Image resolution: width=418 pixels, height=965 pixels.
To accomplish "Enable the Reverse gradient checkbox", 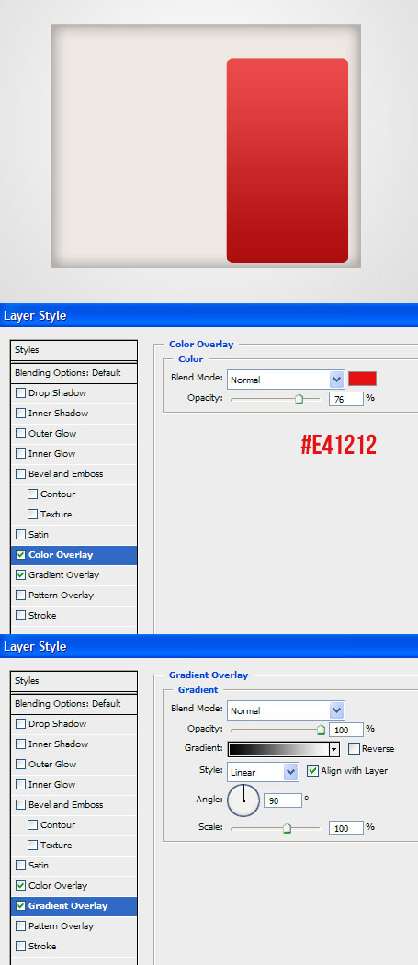I will (x=354, y=749).
